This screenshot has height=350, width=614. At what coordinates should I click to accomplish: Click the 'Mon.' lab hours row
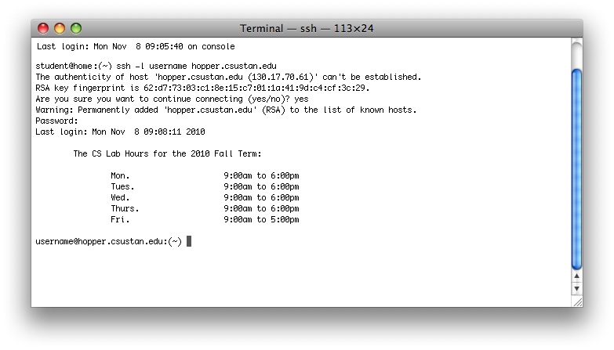pyautogui.click(x=205, y=175)
